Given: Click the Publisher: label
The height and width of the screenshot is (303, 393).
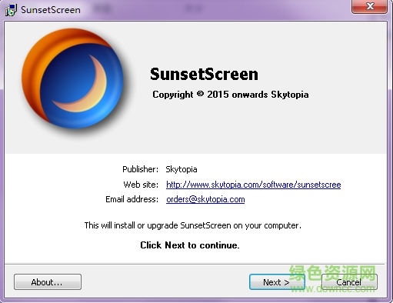Looking at the screenshot, I should [140, 169].
